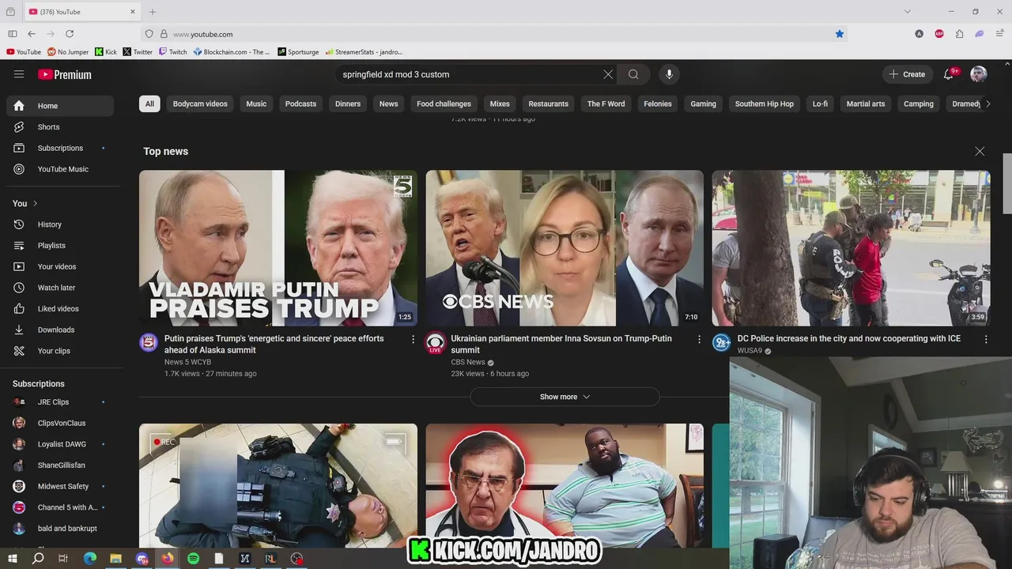Open the CBS News channel name link
The height and width of the screenshot is (569, 1012).
[468, 362]
